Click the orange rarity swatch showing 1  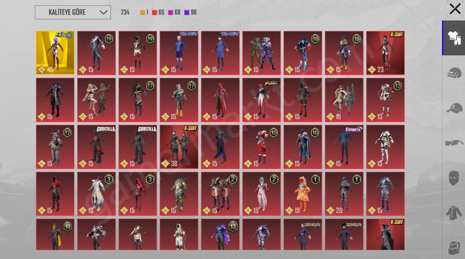pos(142,13)
